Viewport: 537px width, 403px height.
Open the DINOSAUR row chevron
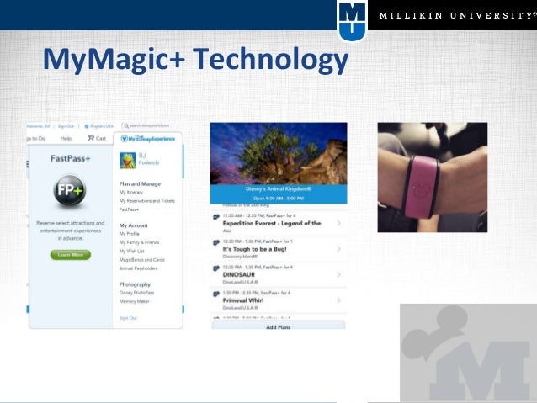(338, 274)
